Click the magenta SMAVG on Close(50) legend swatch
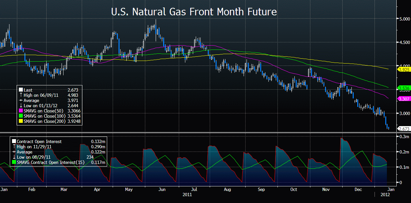This screenshot has width=411, height=203. (x=21, y=111)
